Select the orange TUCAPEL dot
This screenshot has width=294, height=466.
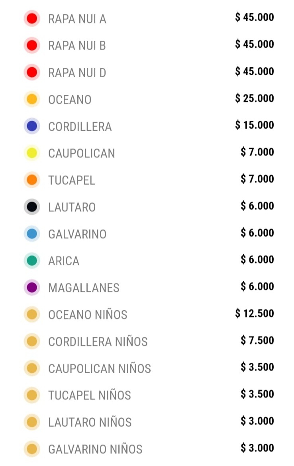32,180
